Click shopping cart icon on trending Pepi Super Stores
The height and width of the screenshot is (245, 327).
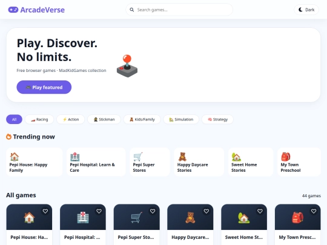tap(138, 157)
